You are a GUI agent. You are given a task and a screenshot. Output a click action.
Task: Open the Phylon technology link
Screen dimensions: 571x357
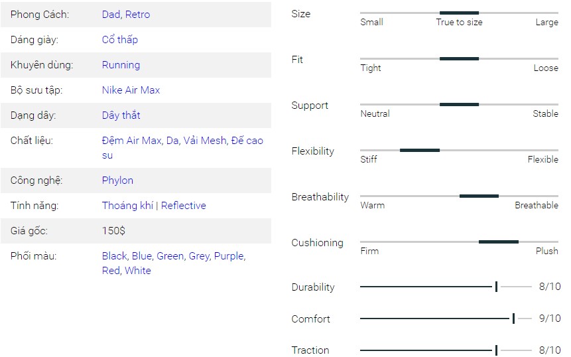tap(117, 180)
